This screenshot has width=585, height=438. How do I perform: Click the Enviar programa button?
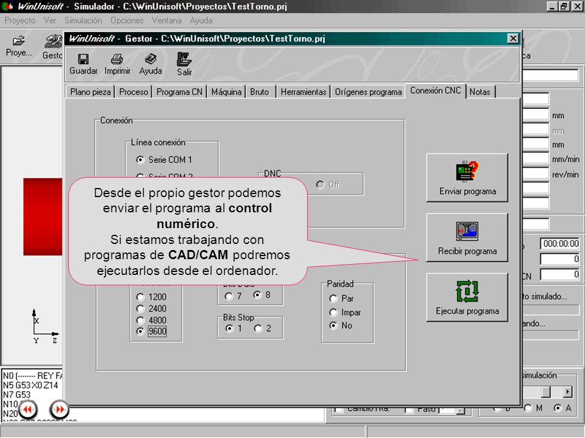pos(467,178)
